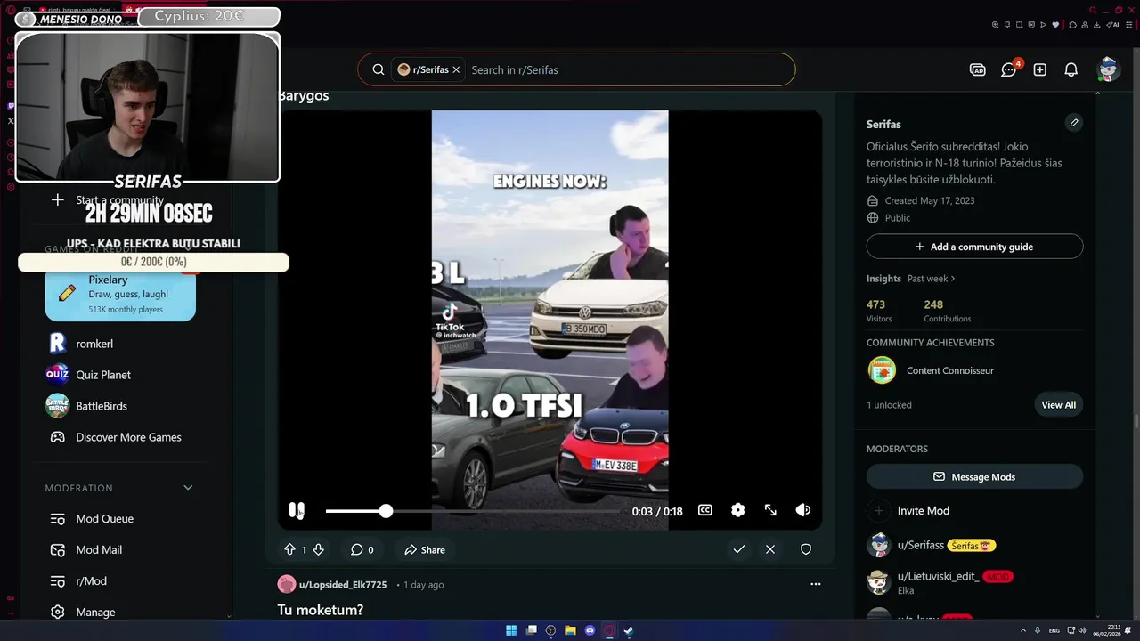Remove the post with the X icon
1140x641 pixels.
pyautogui.click(x=770, y=549)
